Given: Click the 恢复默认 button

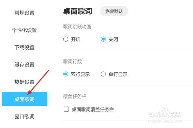Looking at the screenshot, I should (x=114, y=11).
